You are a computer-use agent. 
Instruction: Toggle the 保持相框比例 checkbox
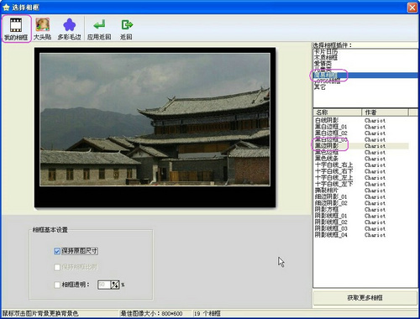(57, 267)
